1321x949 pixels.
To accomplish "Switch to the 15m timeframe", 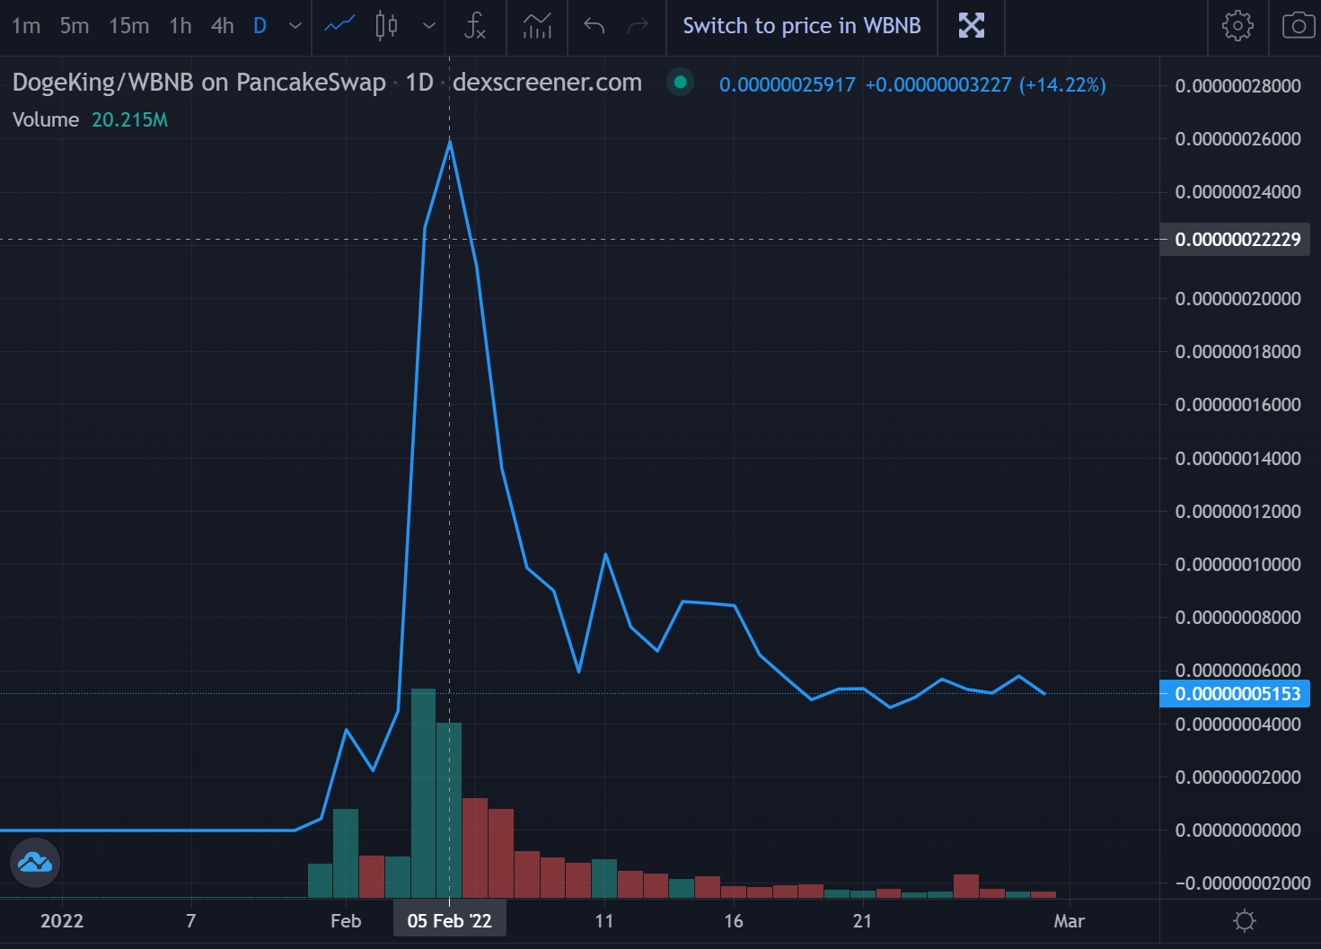I will [128, 26].
